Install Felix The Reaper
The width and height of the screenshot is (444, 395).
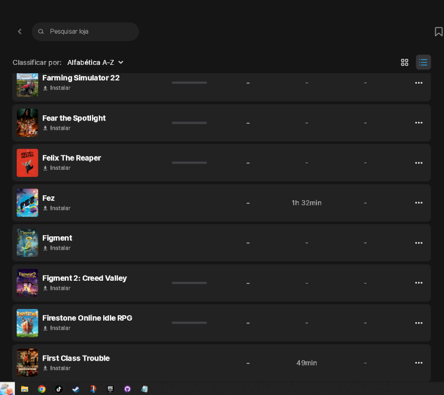[x=57, y=168]
